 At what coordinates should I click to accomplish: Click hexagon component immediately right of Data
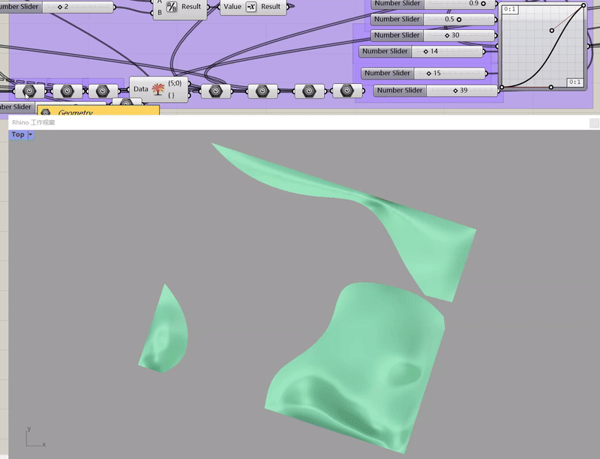(215, 91)
